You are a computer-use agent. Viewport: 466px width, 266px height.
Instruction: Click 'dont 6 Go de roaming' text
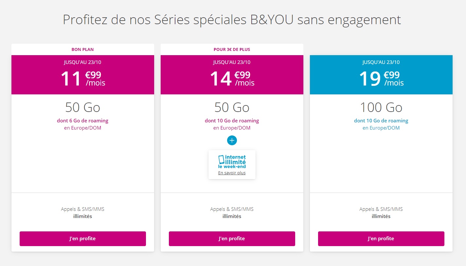[83, 121]
